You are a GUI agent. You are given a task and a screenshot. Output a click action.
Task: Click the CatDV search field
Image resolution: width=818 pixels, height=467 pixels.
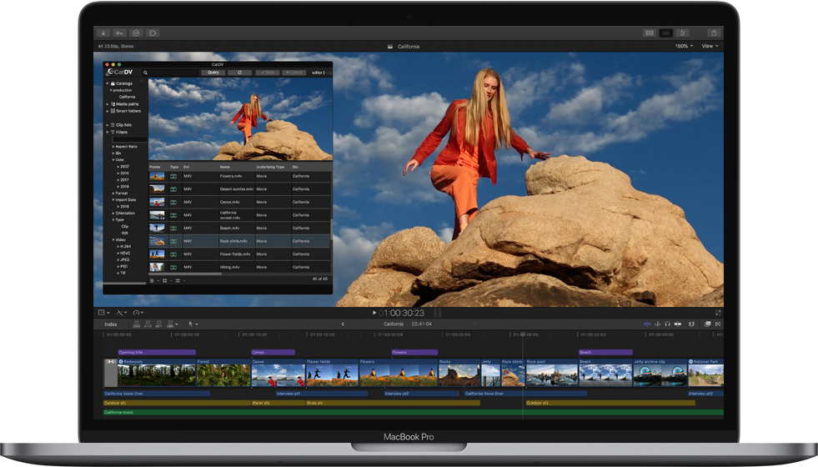[170, 73]
